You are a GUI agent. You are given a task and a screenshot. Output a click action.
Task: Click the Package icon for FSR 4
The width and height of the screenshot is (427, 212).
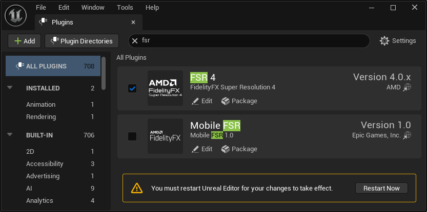coord(226,101)
